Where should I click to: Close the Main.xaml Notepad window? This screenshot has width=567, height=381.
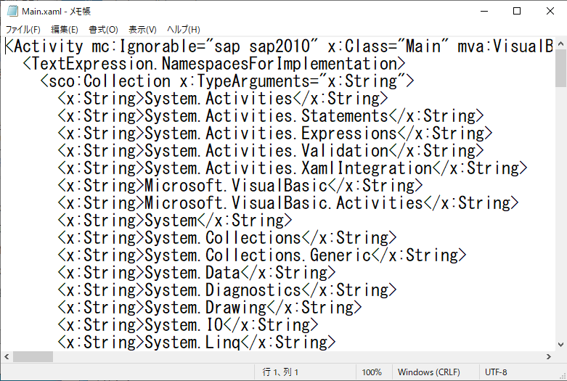(550, 12)
